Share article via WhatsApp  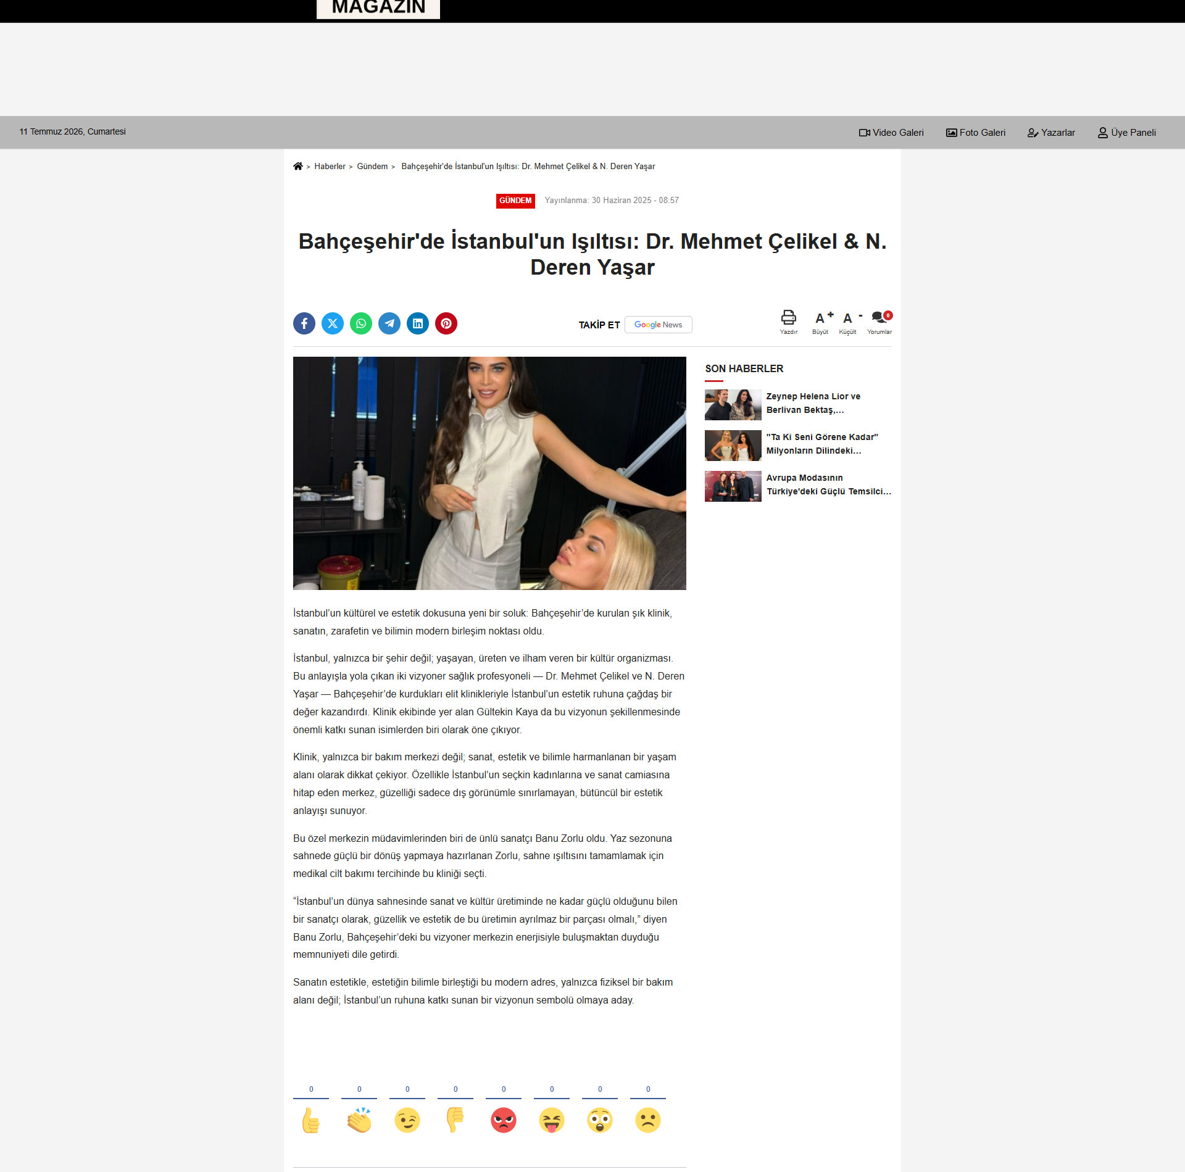pyautogui.click(x=361, y=323)
